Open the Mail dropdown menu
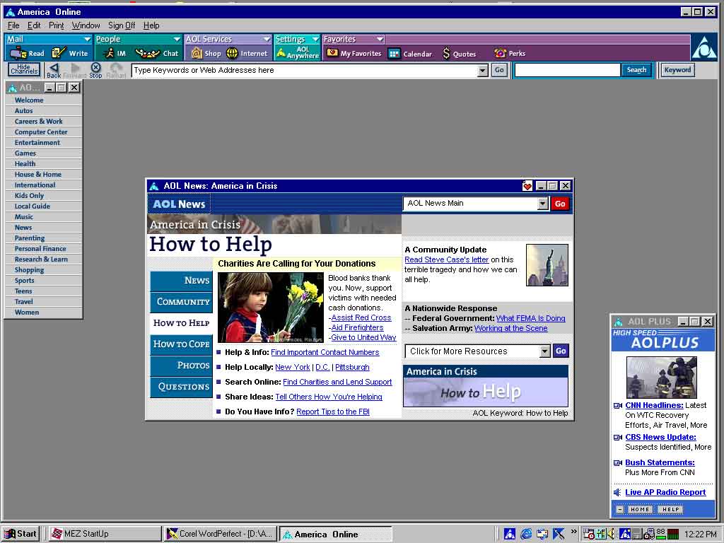Screen dimensions: 724x543 pos(87,40)
